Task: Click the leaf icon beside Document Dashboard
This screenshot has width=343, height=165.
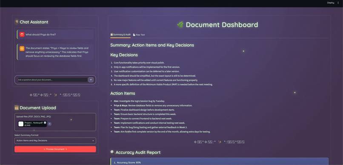Action: click(x=180, y=25)
